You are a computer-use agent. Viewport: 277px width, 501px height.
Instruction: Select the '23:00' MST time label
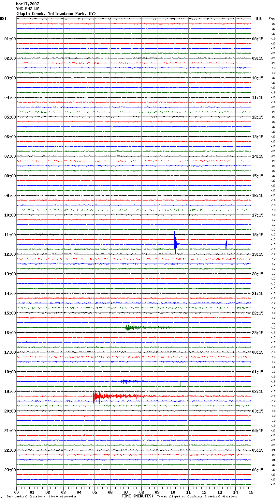click(10, 470)
